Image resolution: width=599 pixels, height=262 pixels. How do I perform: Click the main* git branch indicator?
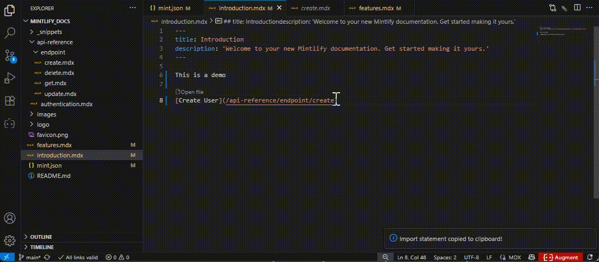(30, 258)
